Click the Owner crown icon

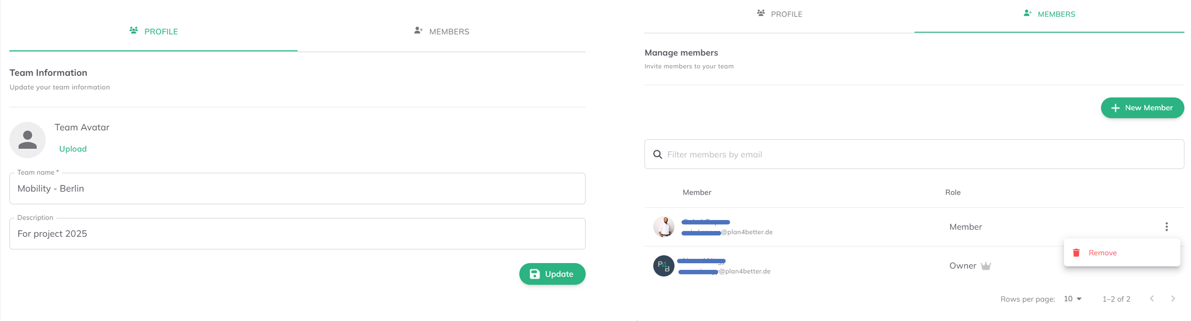[986, 266]
